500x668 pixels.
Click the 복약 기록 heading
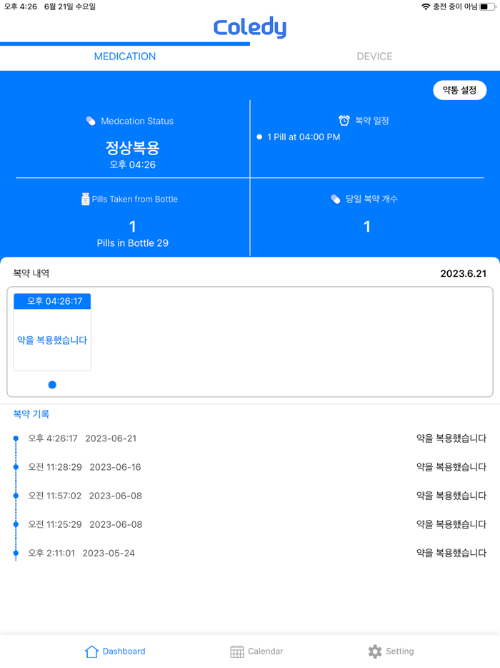[x=31, y=414]
